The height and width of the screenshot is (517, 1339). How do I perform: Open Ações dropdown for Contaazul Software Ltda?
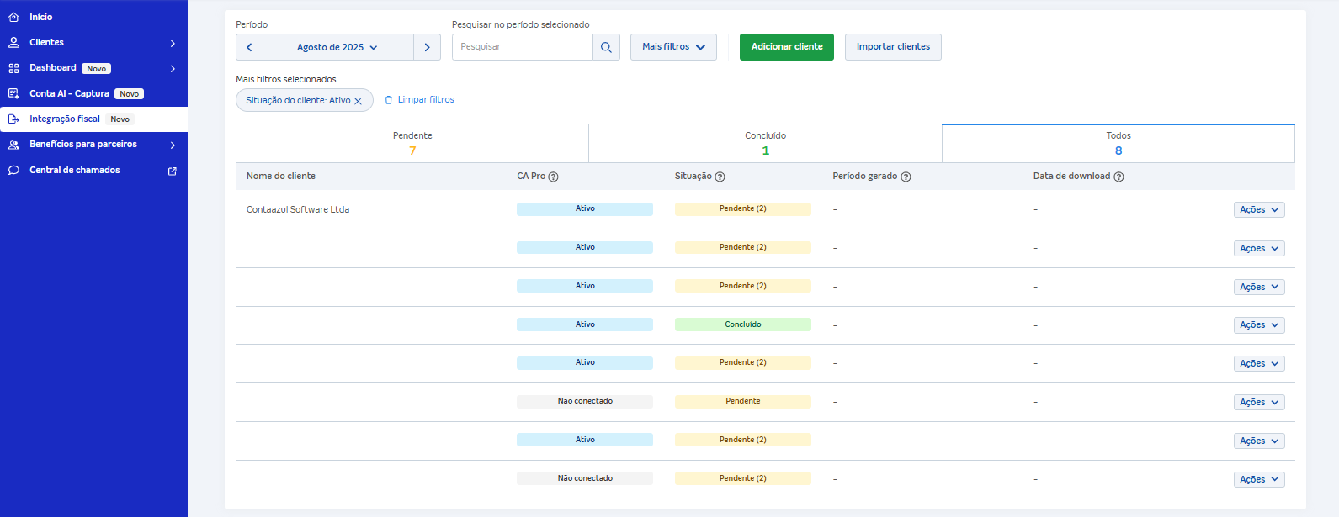[x=1259, y=210]
